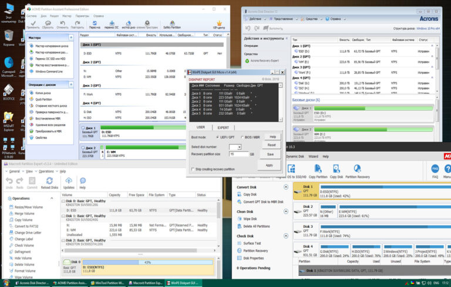Click Apply button in Diskpart GUI
This screenshot has width=451, height=287.
269,165
